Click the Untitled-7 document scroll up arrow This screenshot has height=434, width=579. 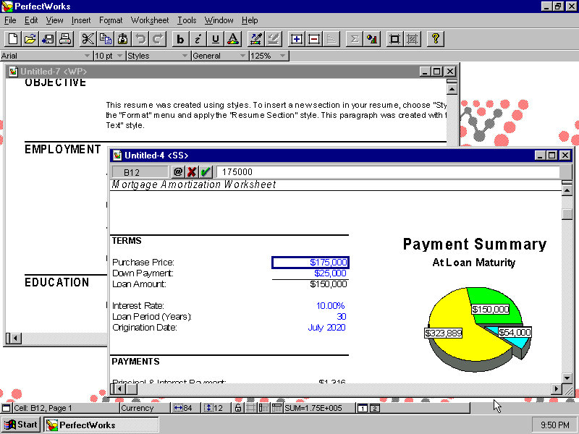point(452,89)
